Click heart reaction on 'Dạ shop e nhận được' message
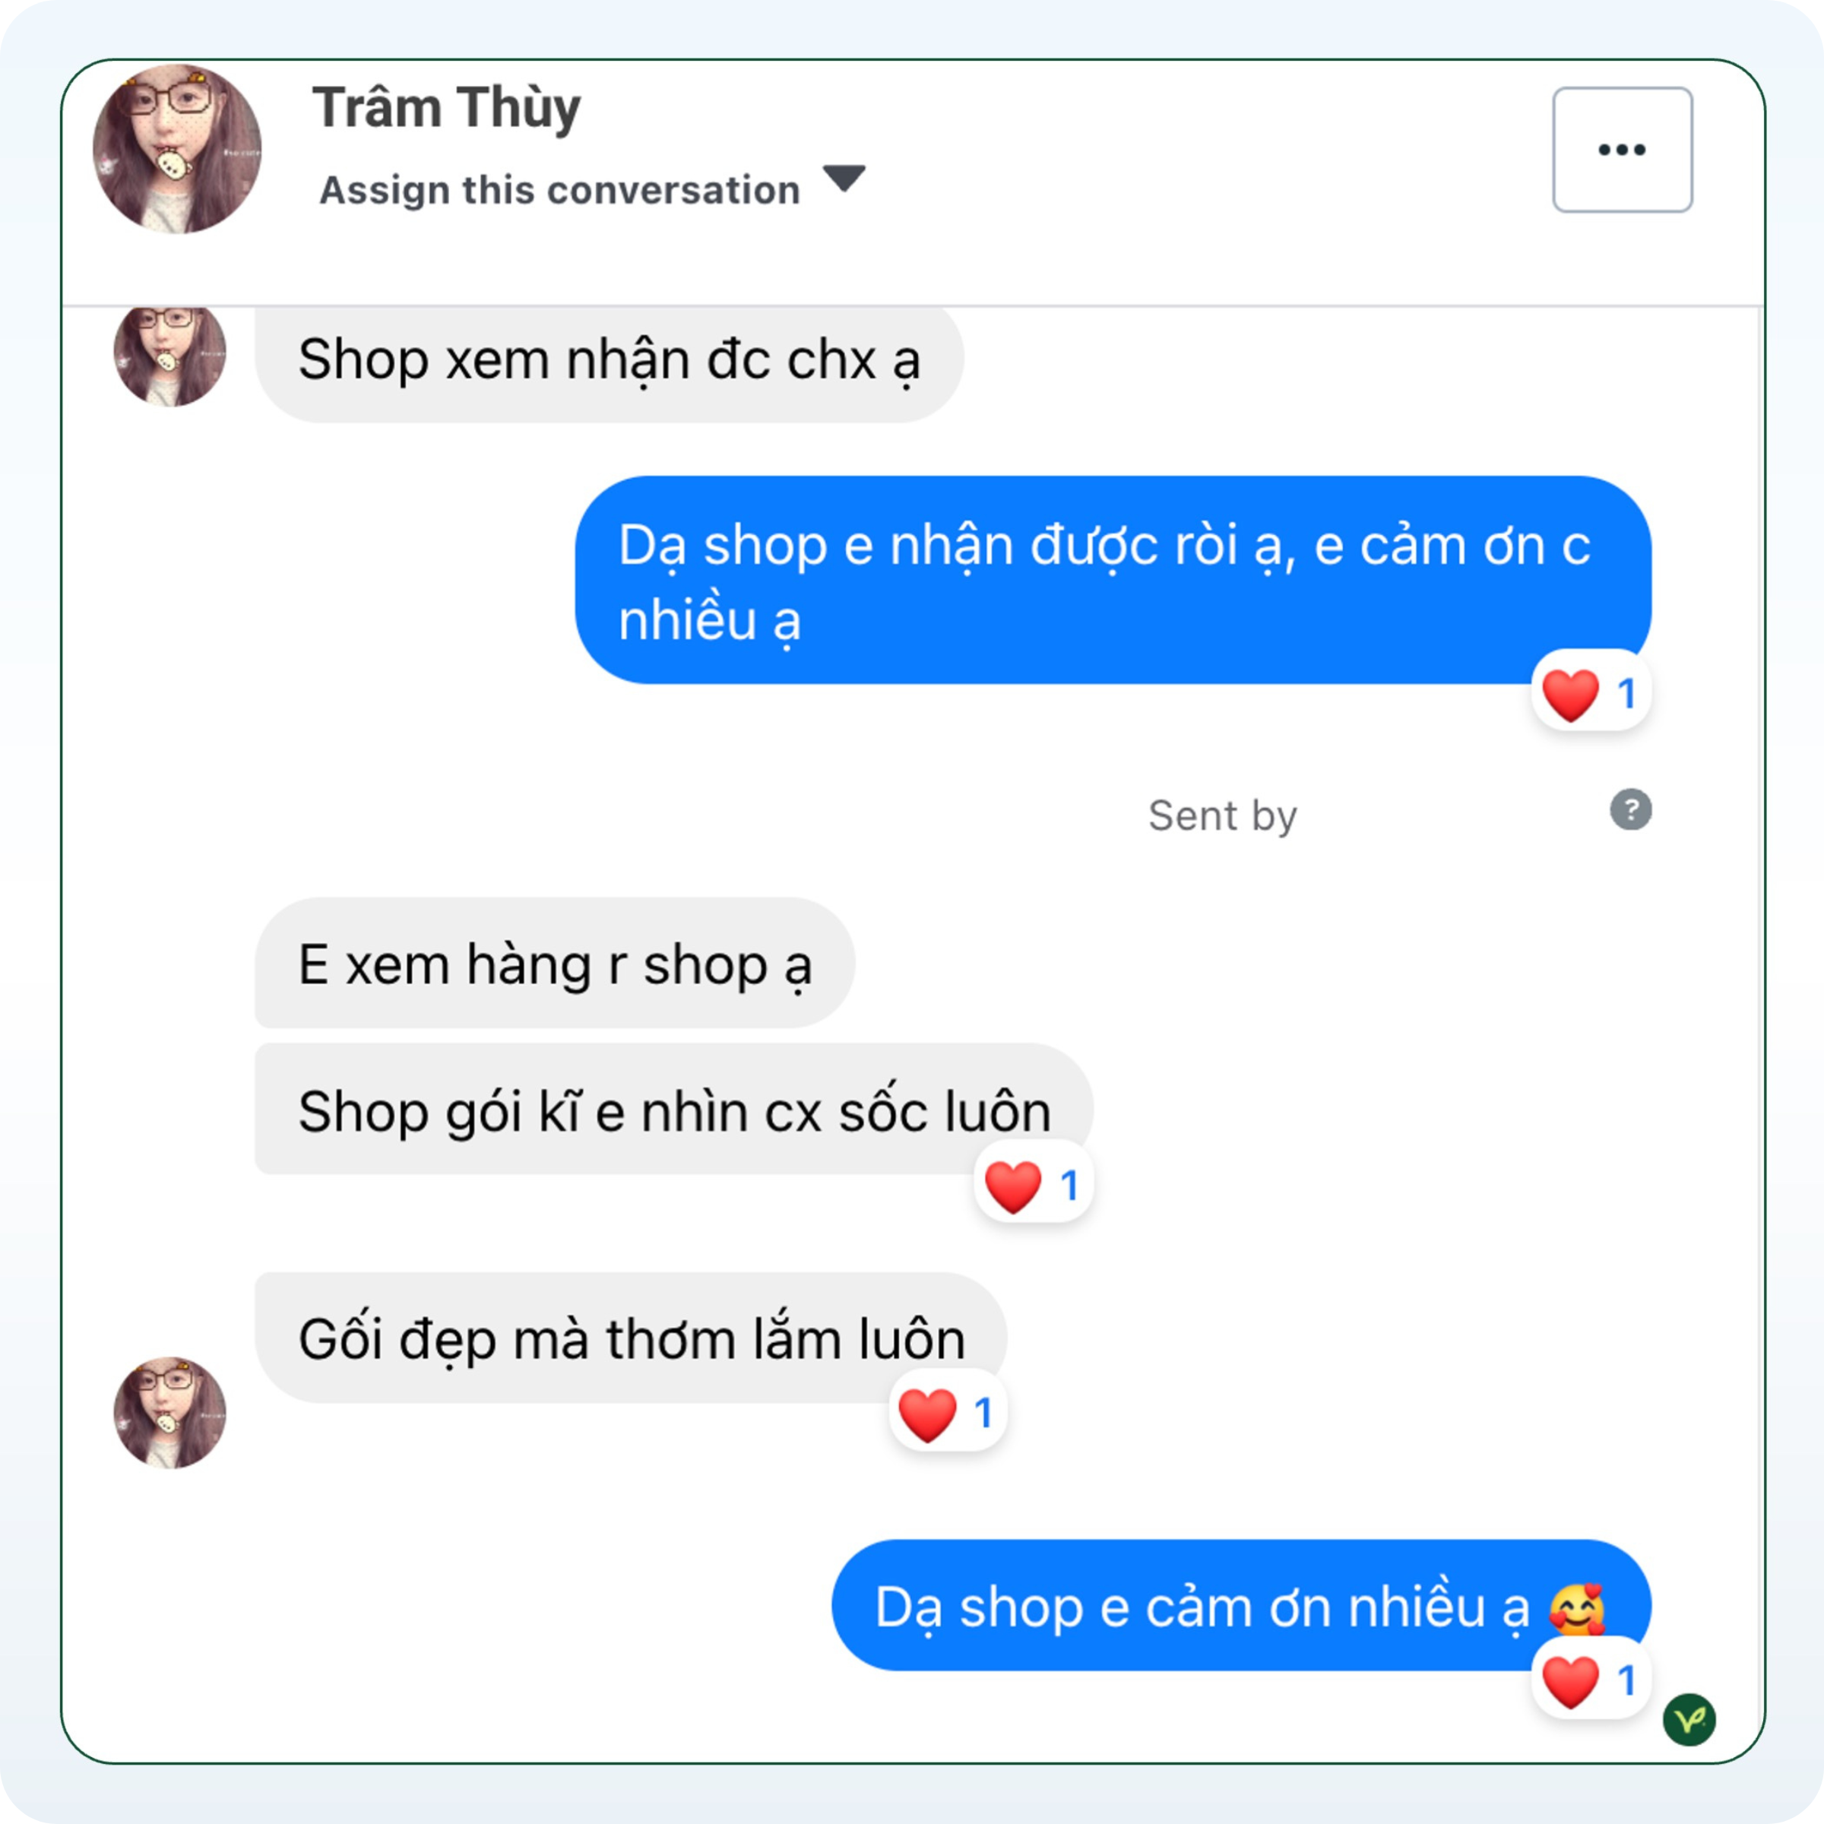This screenshot has height=1824, width=1824. click(1590, 694)
